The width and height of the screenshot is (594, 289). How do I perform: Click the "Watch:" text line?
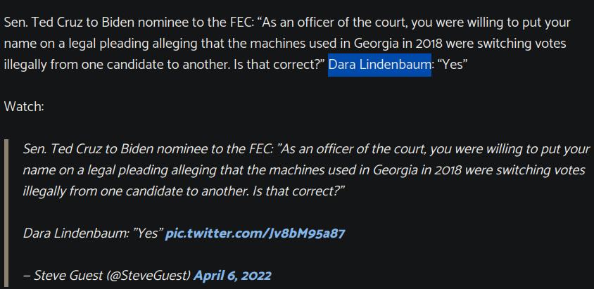(x=24, y=106)
